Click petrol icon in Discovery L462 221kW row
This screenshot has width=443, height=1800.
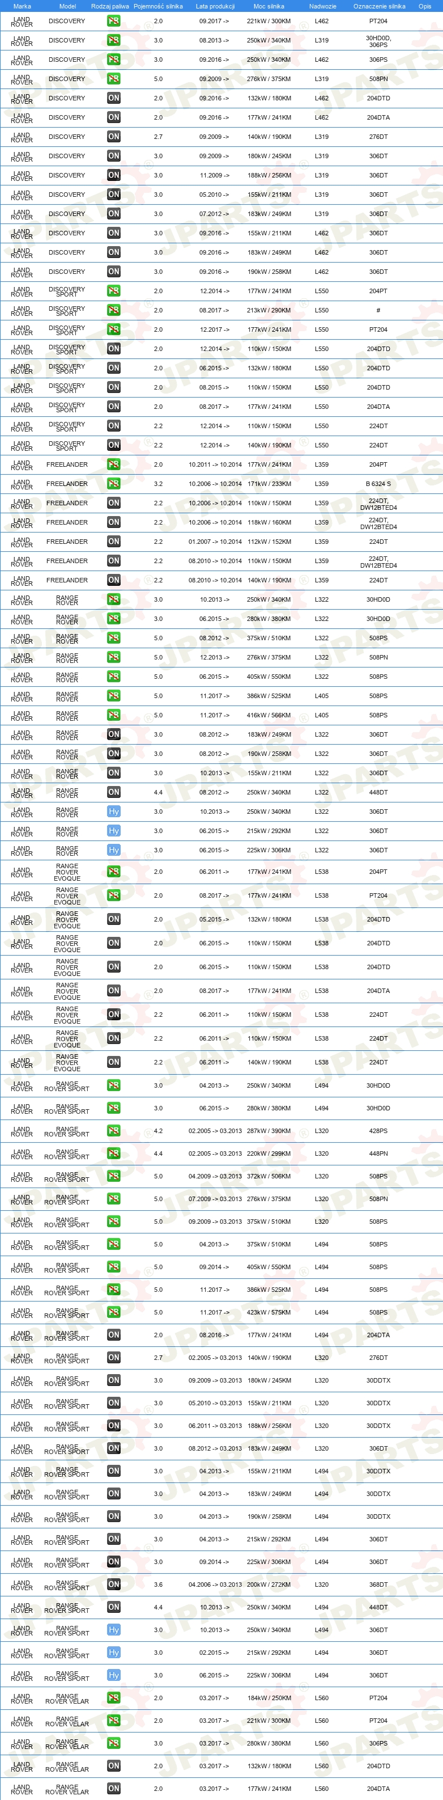click(x=113, y=21)
